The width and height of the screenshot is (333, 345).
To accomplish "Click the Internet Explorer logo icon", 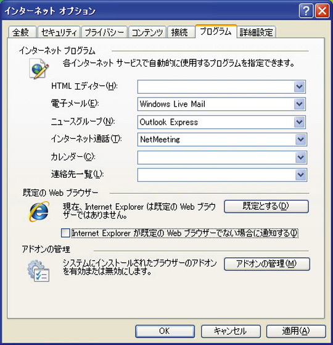I will click(x=39, y=211).
